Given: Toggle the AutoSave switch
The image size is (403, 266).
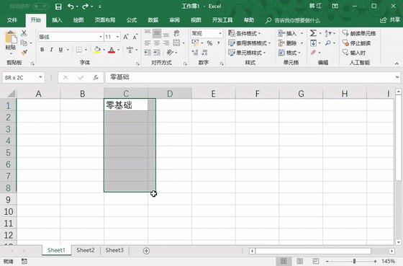Looking at the screenshot, I should (x=40, y=6).
